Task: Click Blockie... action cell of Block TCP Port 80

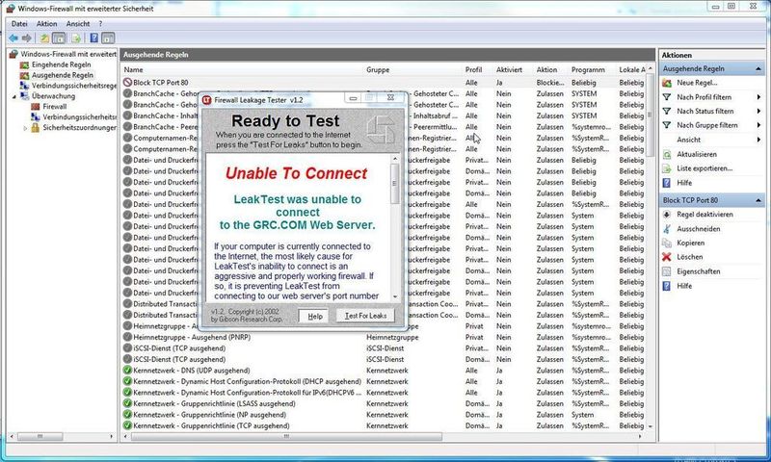Action: pos(550,83)
